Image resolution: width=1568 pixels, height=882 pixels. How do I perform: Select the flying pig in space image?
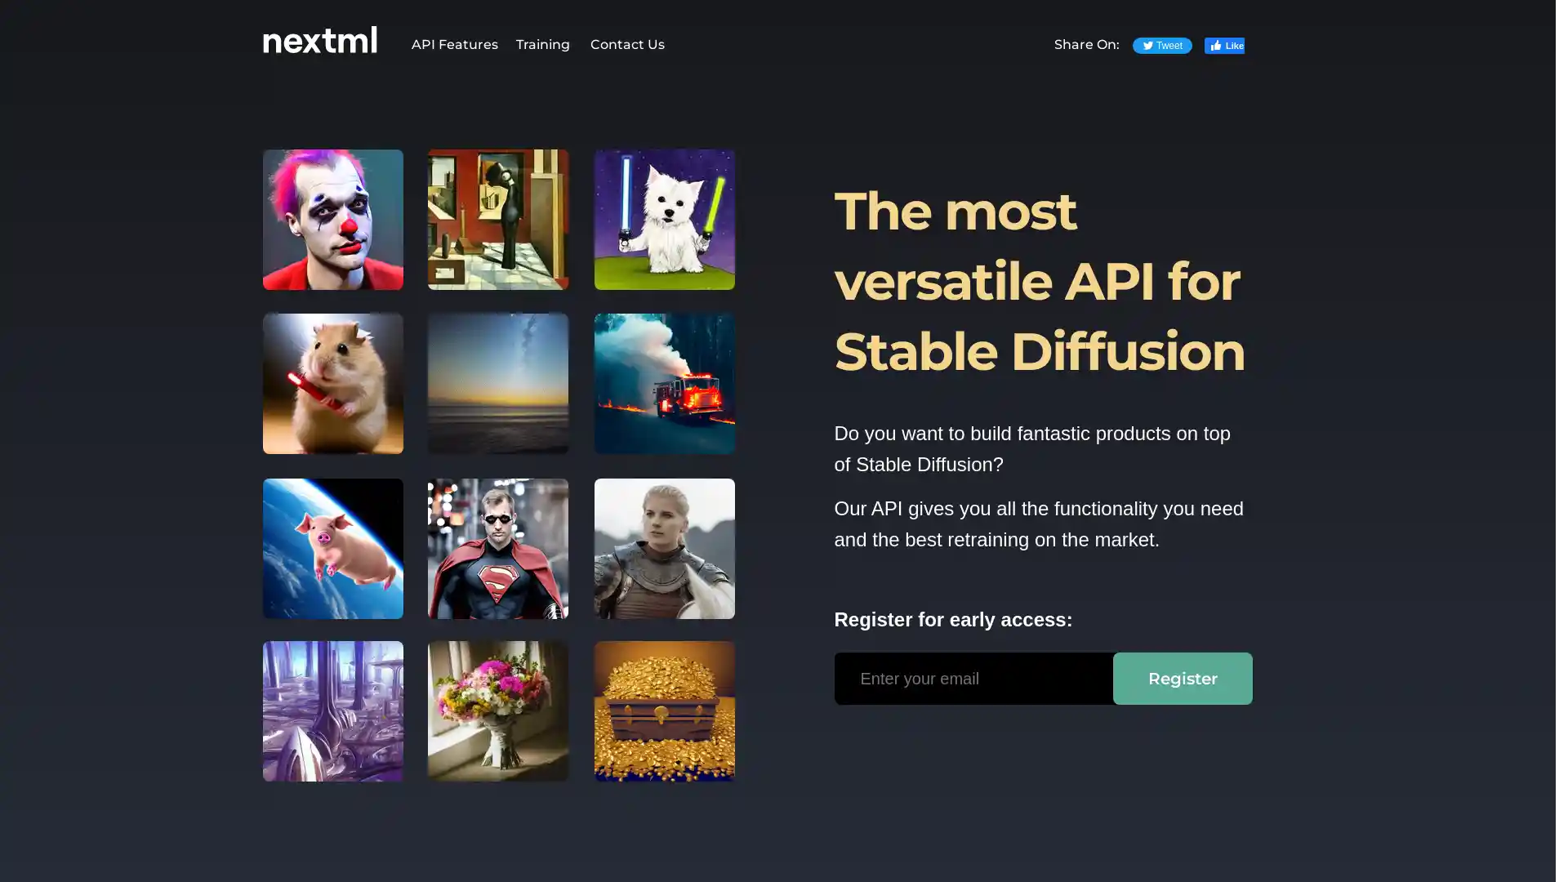pyautogui.click(x=332, y=548)
